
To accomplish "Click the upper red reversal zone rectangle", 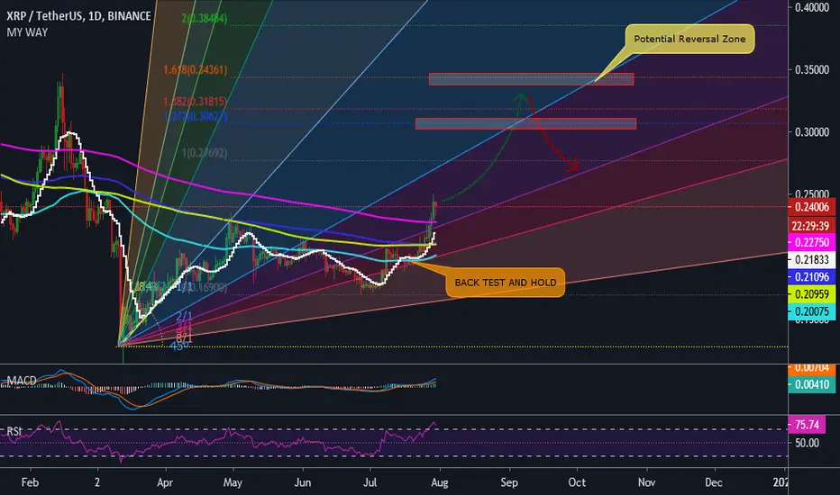I will click(531, 79).
